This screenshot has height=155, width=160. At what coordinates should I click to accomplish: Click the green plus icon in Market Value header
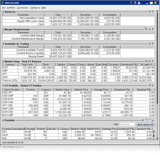click(153, 61)
